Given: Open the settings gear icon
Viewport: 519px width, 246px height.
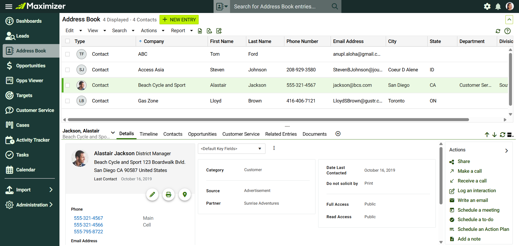Looking at the screenshot, I should [487, 6].
